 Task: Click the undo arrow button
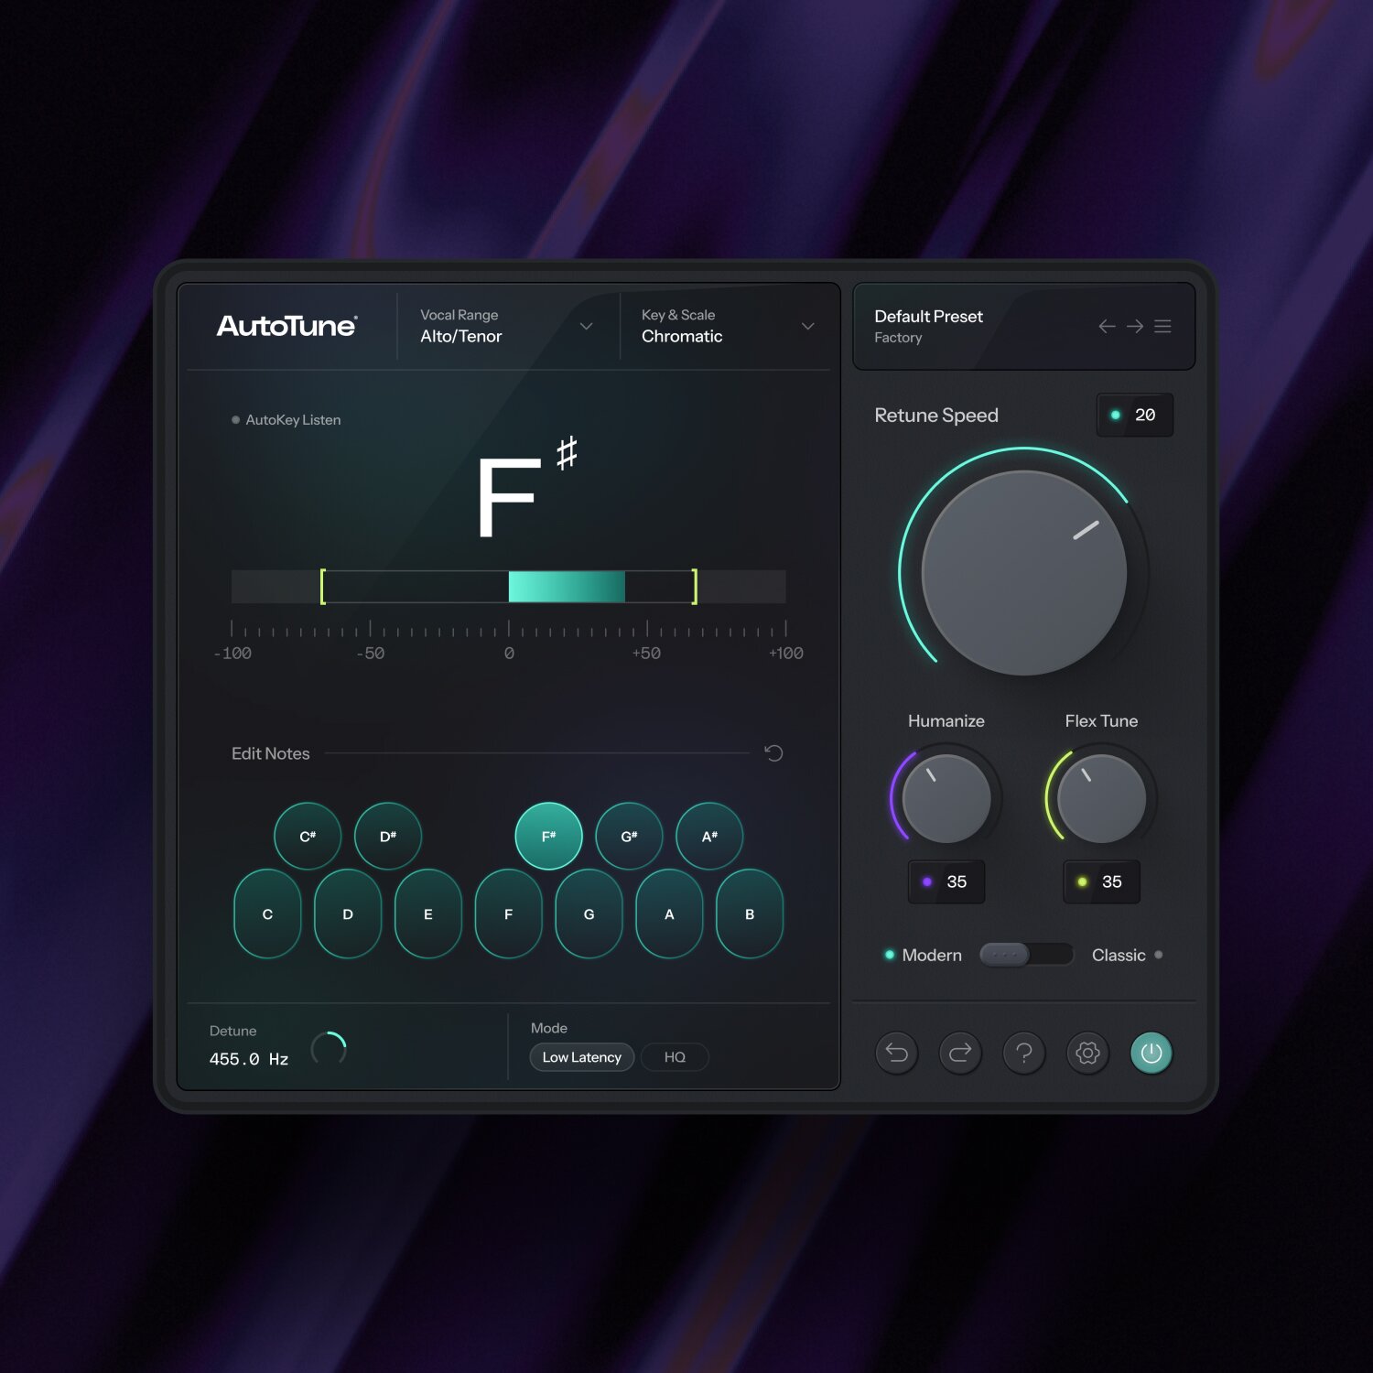pyautogui.click(x=897, y=1053)
